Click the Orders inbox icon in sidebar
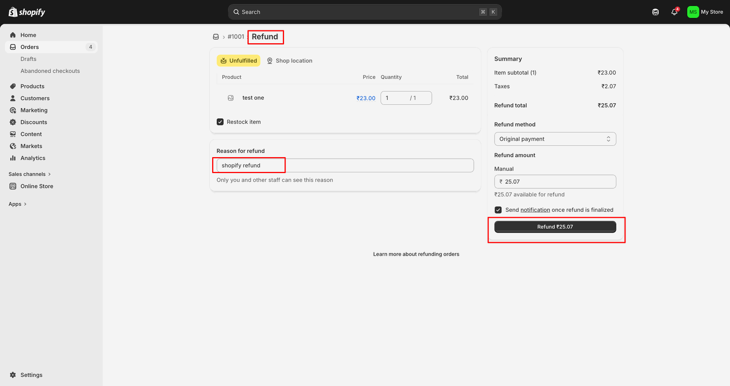 pos(13,47)
